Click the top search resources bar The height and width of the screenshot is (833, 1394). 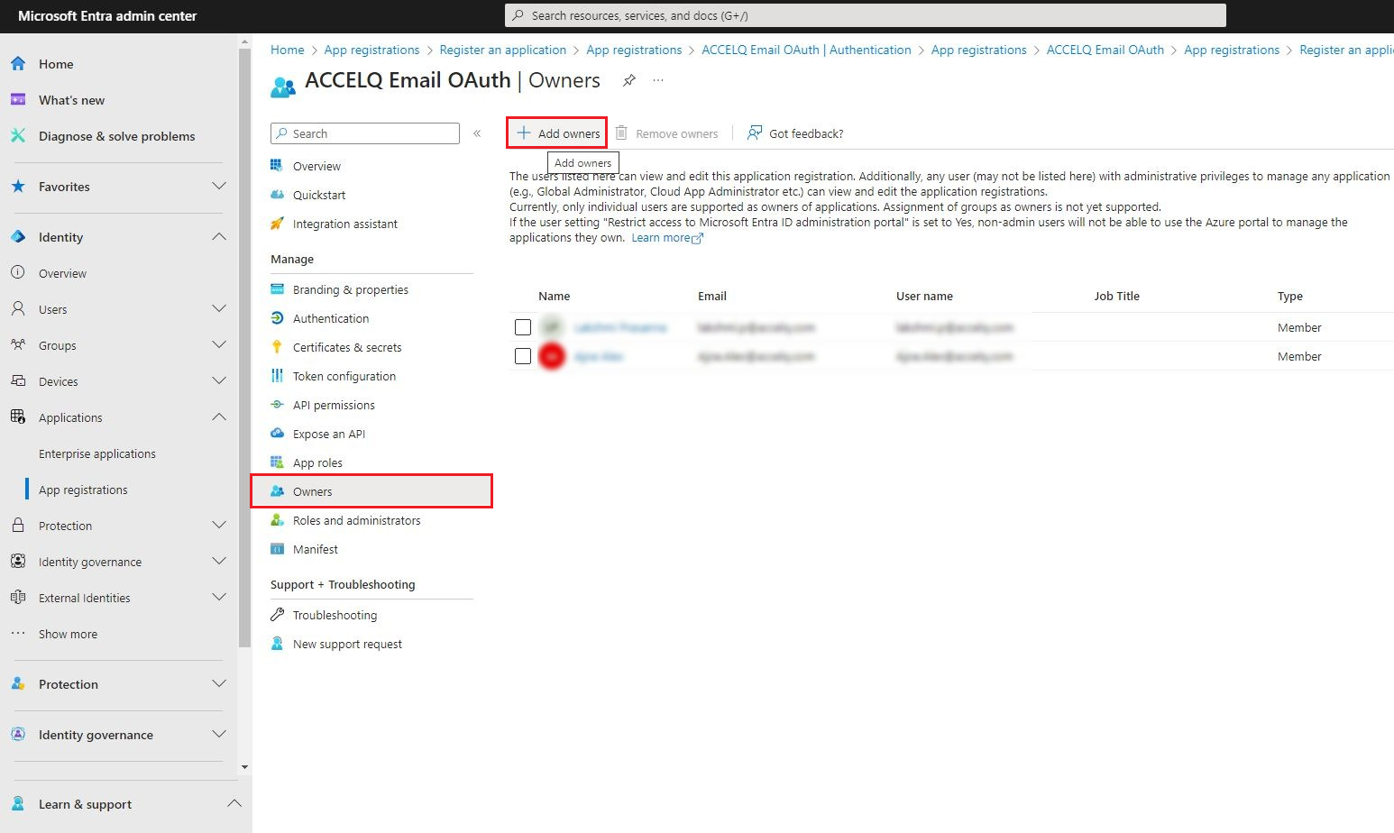click(864, 14)
